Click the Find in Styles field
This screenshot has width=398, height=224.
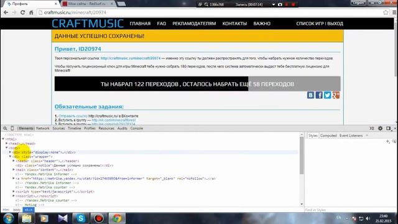tap(350, 210)
